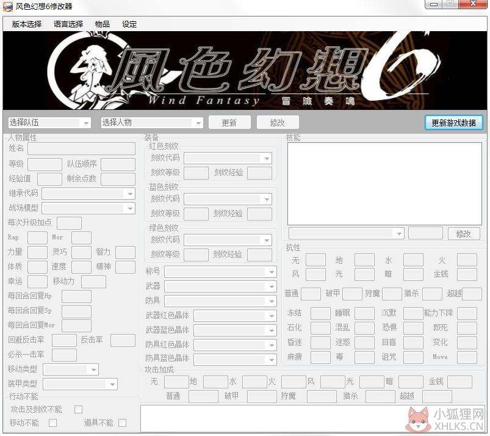The height and width of the screenshot is (436, 490).
Task: Click the 抗性 金钱 input field
Action: [467, 274]
